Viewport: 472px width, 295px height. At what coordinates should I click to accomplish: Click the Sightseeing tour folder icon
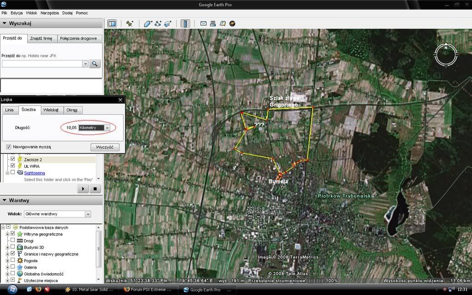[x=20, y=172]
